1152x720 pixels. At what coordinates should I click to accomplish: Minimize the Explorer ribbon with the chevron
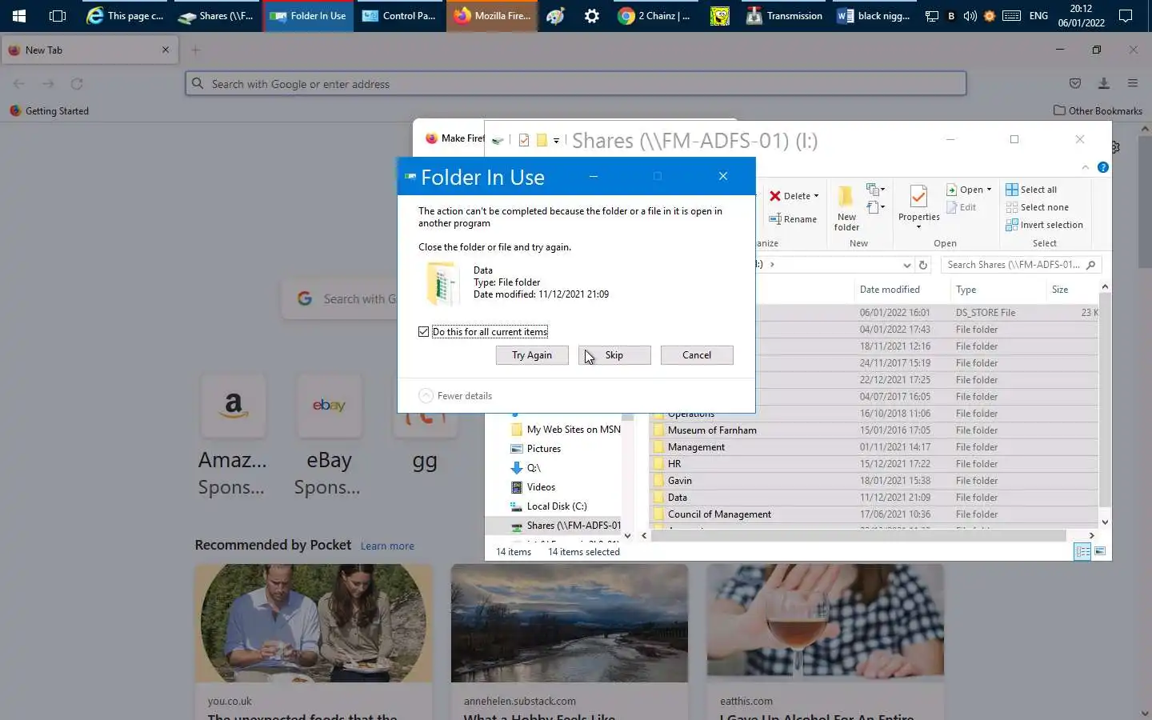click(x=1085, y=167)
